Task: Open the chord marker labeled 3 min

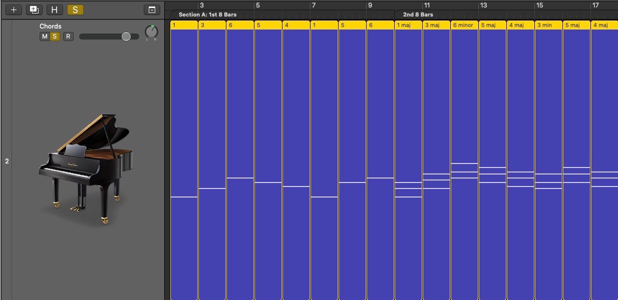Action: (548, 24)
